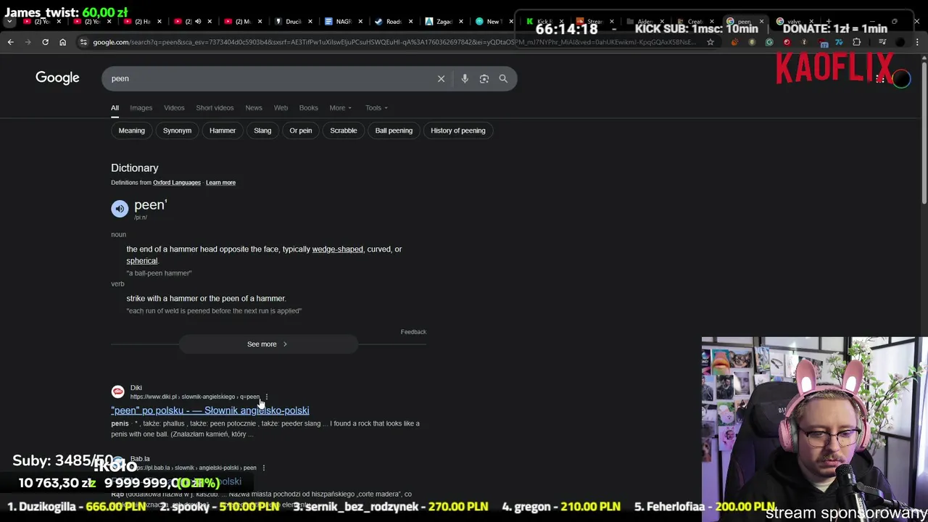Viewport: 928px width, 522px height.
Task: Select the All results tab
Action: 115,107
